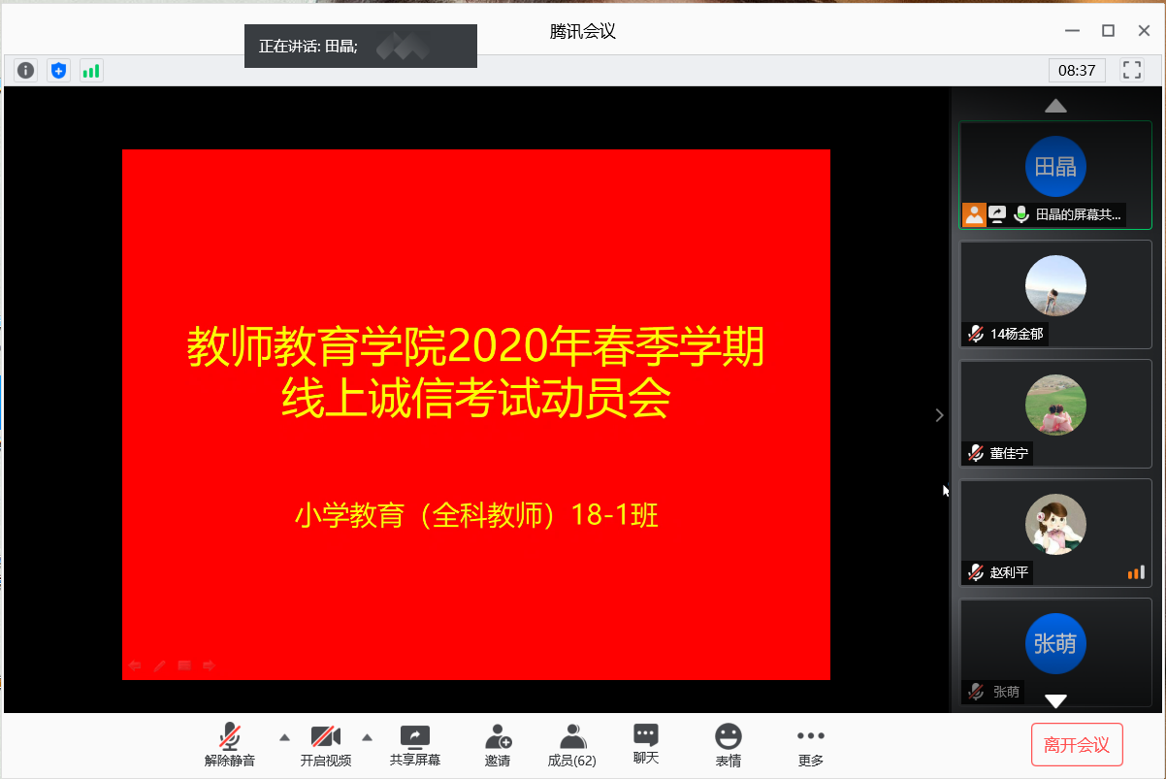Check the green network signal icon
The image size is (1166, 779).
[91, 70]
